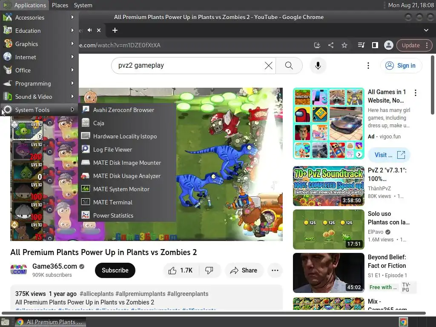Image resolution: width=436 pixels, height=327 pixels.
Task: Open options for All Games ad
Action: click(416, 93)
